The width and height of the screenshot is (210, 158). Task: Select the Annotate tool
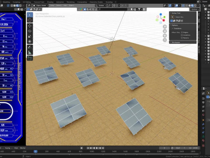[x=30, y=47]
